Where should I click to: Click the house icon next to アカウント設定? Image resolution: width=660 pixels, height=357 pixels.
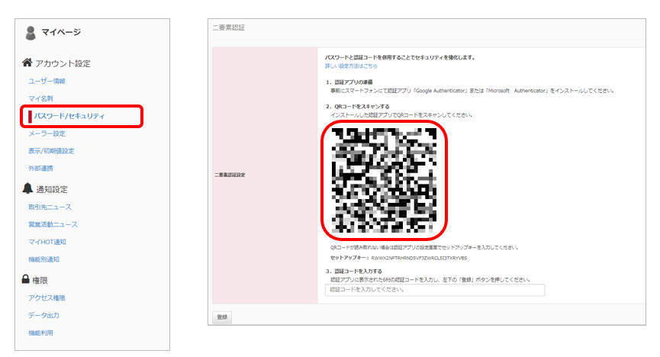[27, 63]
